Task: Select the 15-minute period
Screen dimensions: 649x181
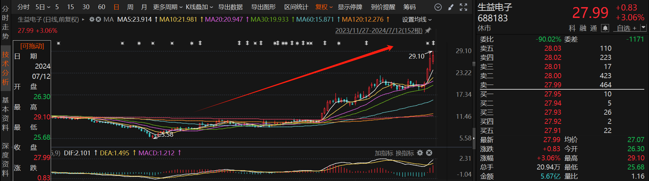Action: 70,7
